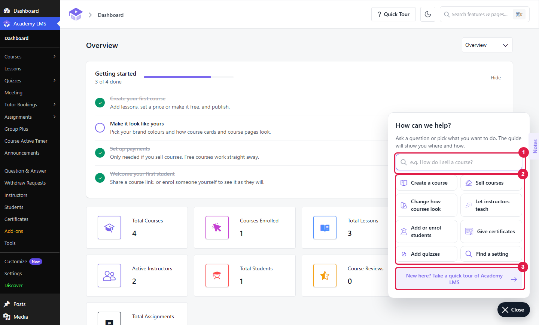Hide the Getting started panel

point(496,78)
